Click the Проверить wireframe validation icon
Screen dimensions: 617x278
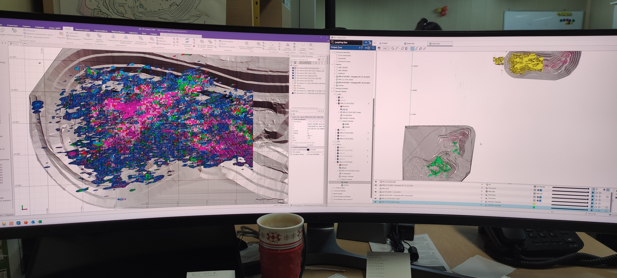click(88, 35)
